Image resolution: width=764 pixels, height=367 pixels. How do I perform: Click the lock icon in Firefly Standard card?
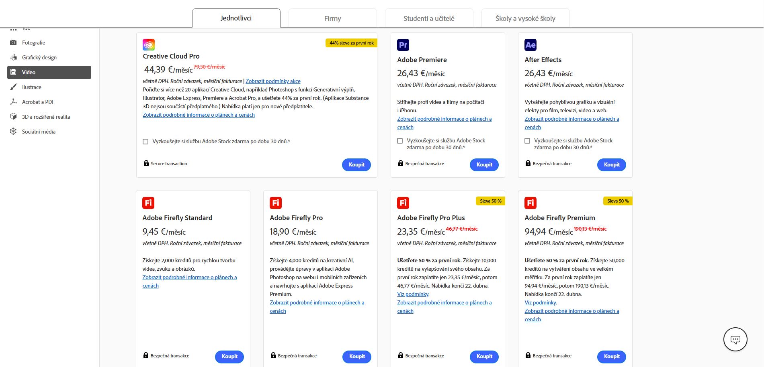pos(146,355)
